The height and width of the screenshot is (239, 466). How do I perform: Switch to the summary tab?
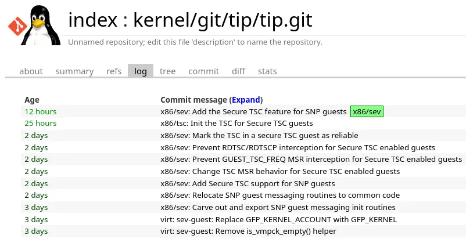click(x=74, y=71)
